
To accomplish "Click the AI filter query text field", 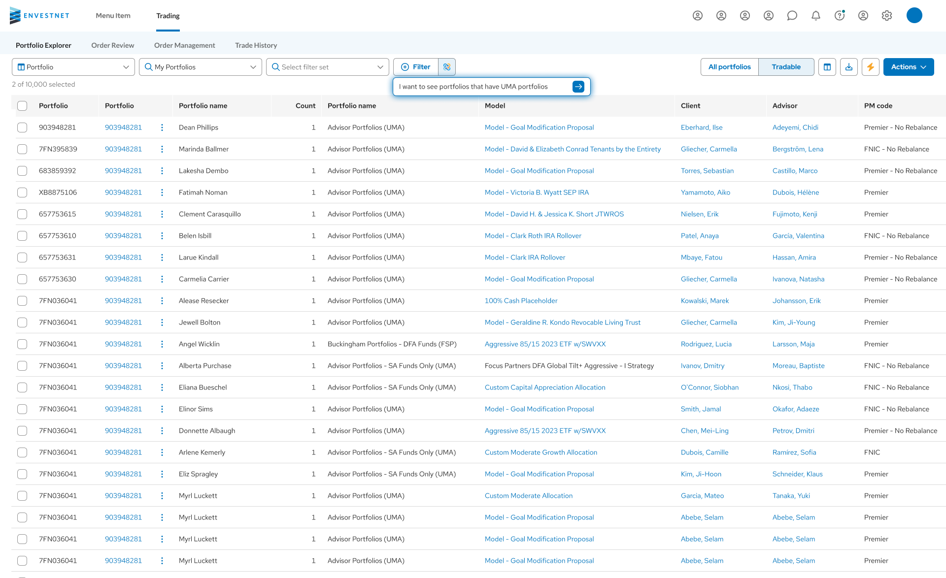I will 483,87.
